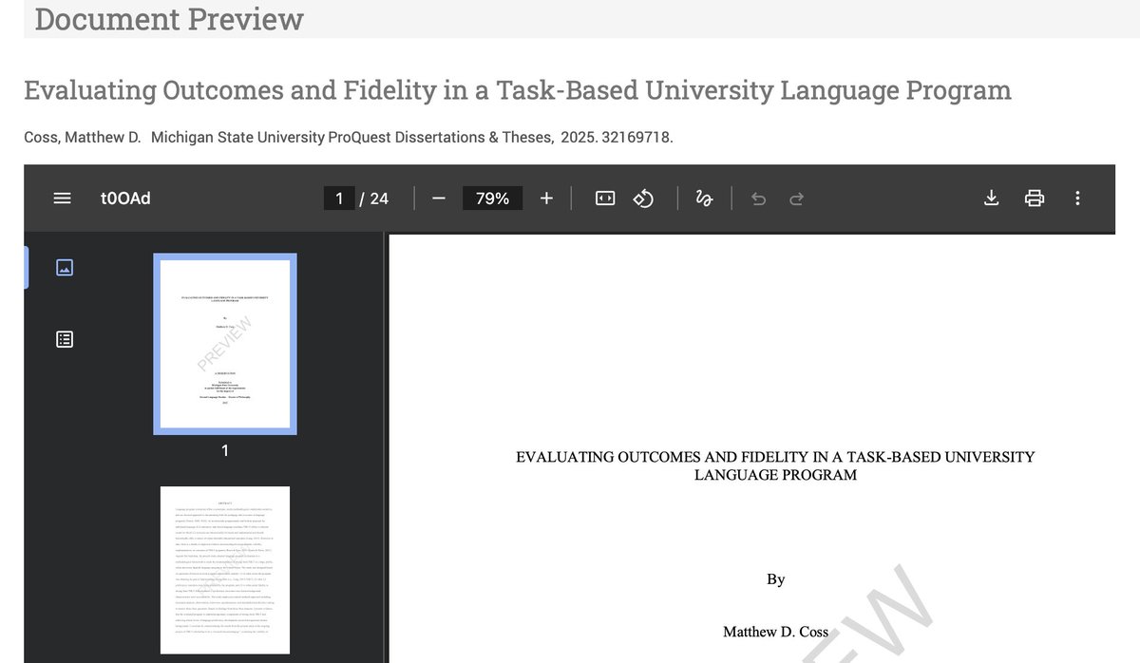This screenshot has width=1140, height=663.
Task: Rotate the document counterclockwise
Action: coord(643,199)
